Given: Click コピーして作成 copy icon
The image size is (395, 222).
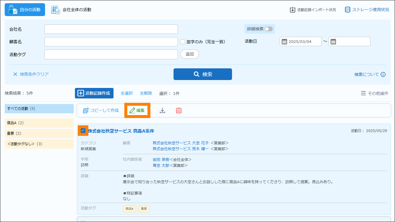Looking at the screenshot, I should (x=86, y=110).
